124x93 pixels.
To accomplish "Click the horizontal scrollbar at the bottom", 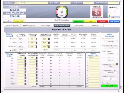I will point(60,91).
